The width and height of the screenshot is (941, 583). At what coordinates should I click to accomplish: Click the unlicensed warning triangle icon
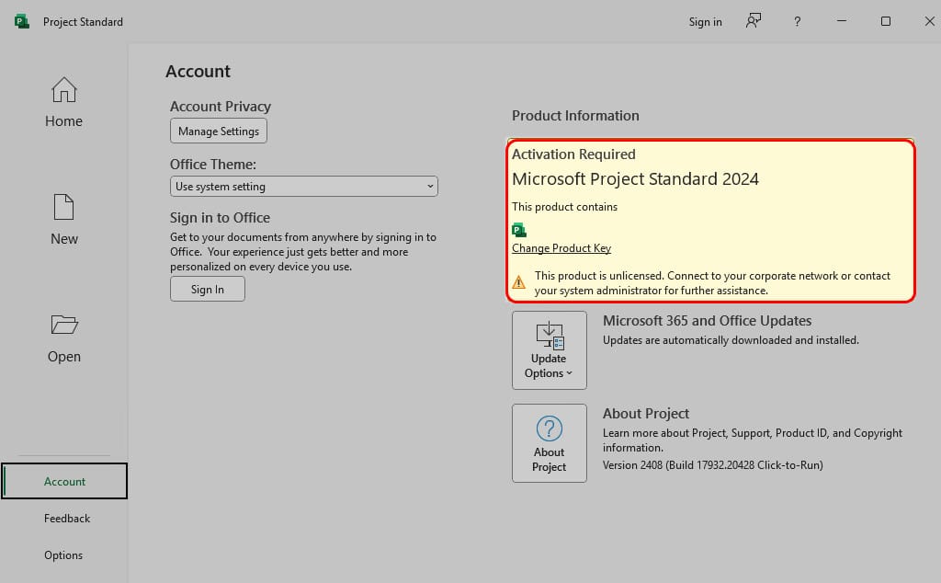click(x=518, y=281)
